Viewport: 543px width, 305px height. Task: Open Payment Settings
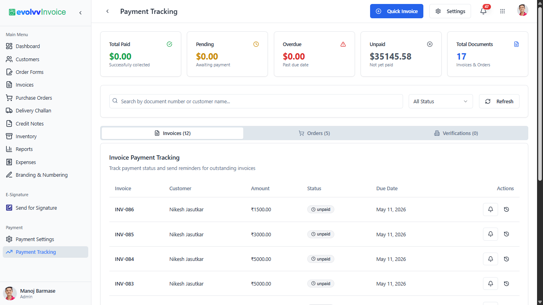(x=46, y=239)
